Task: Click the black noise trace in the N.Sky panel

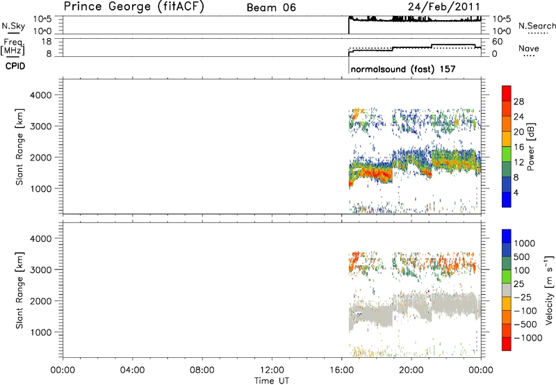Action: pos(415,20)
